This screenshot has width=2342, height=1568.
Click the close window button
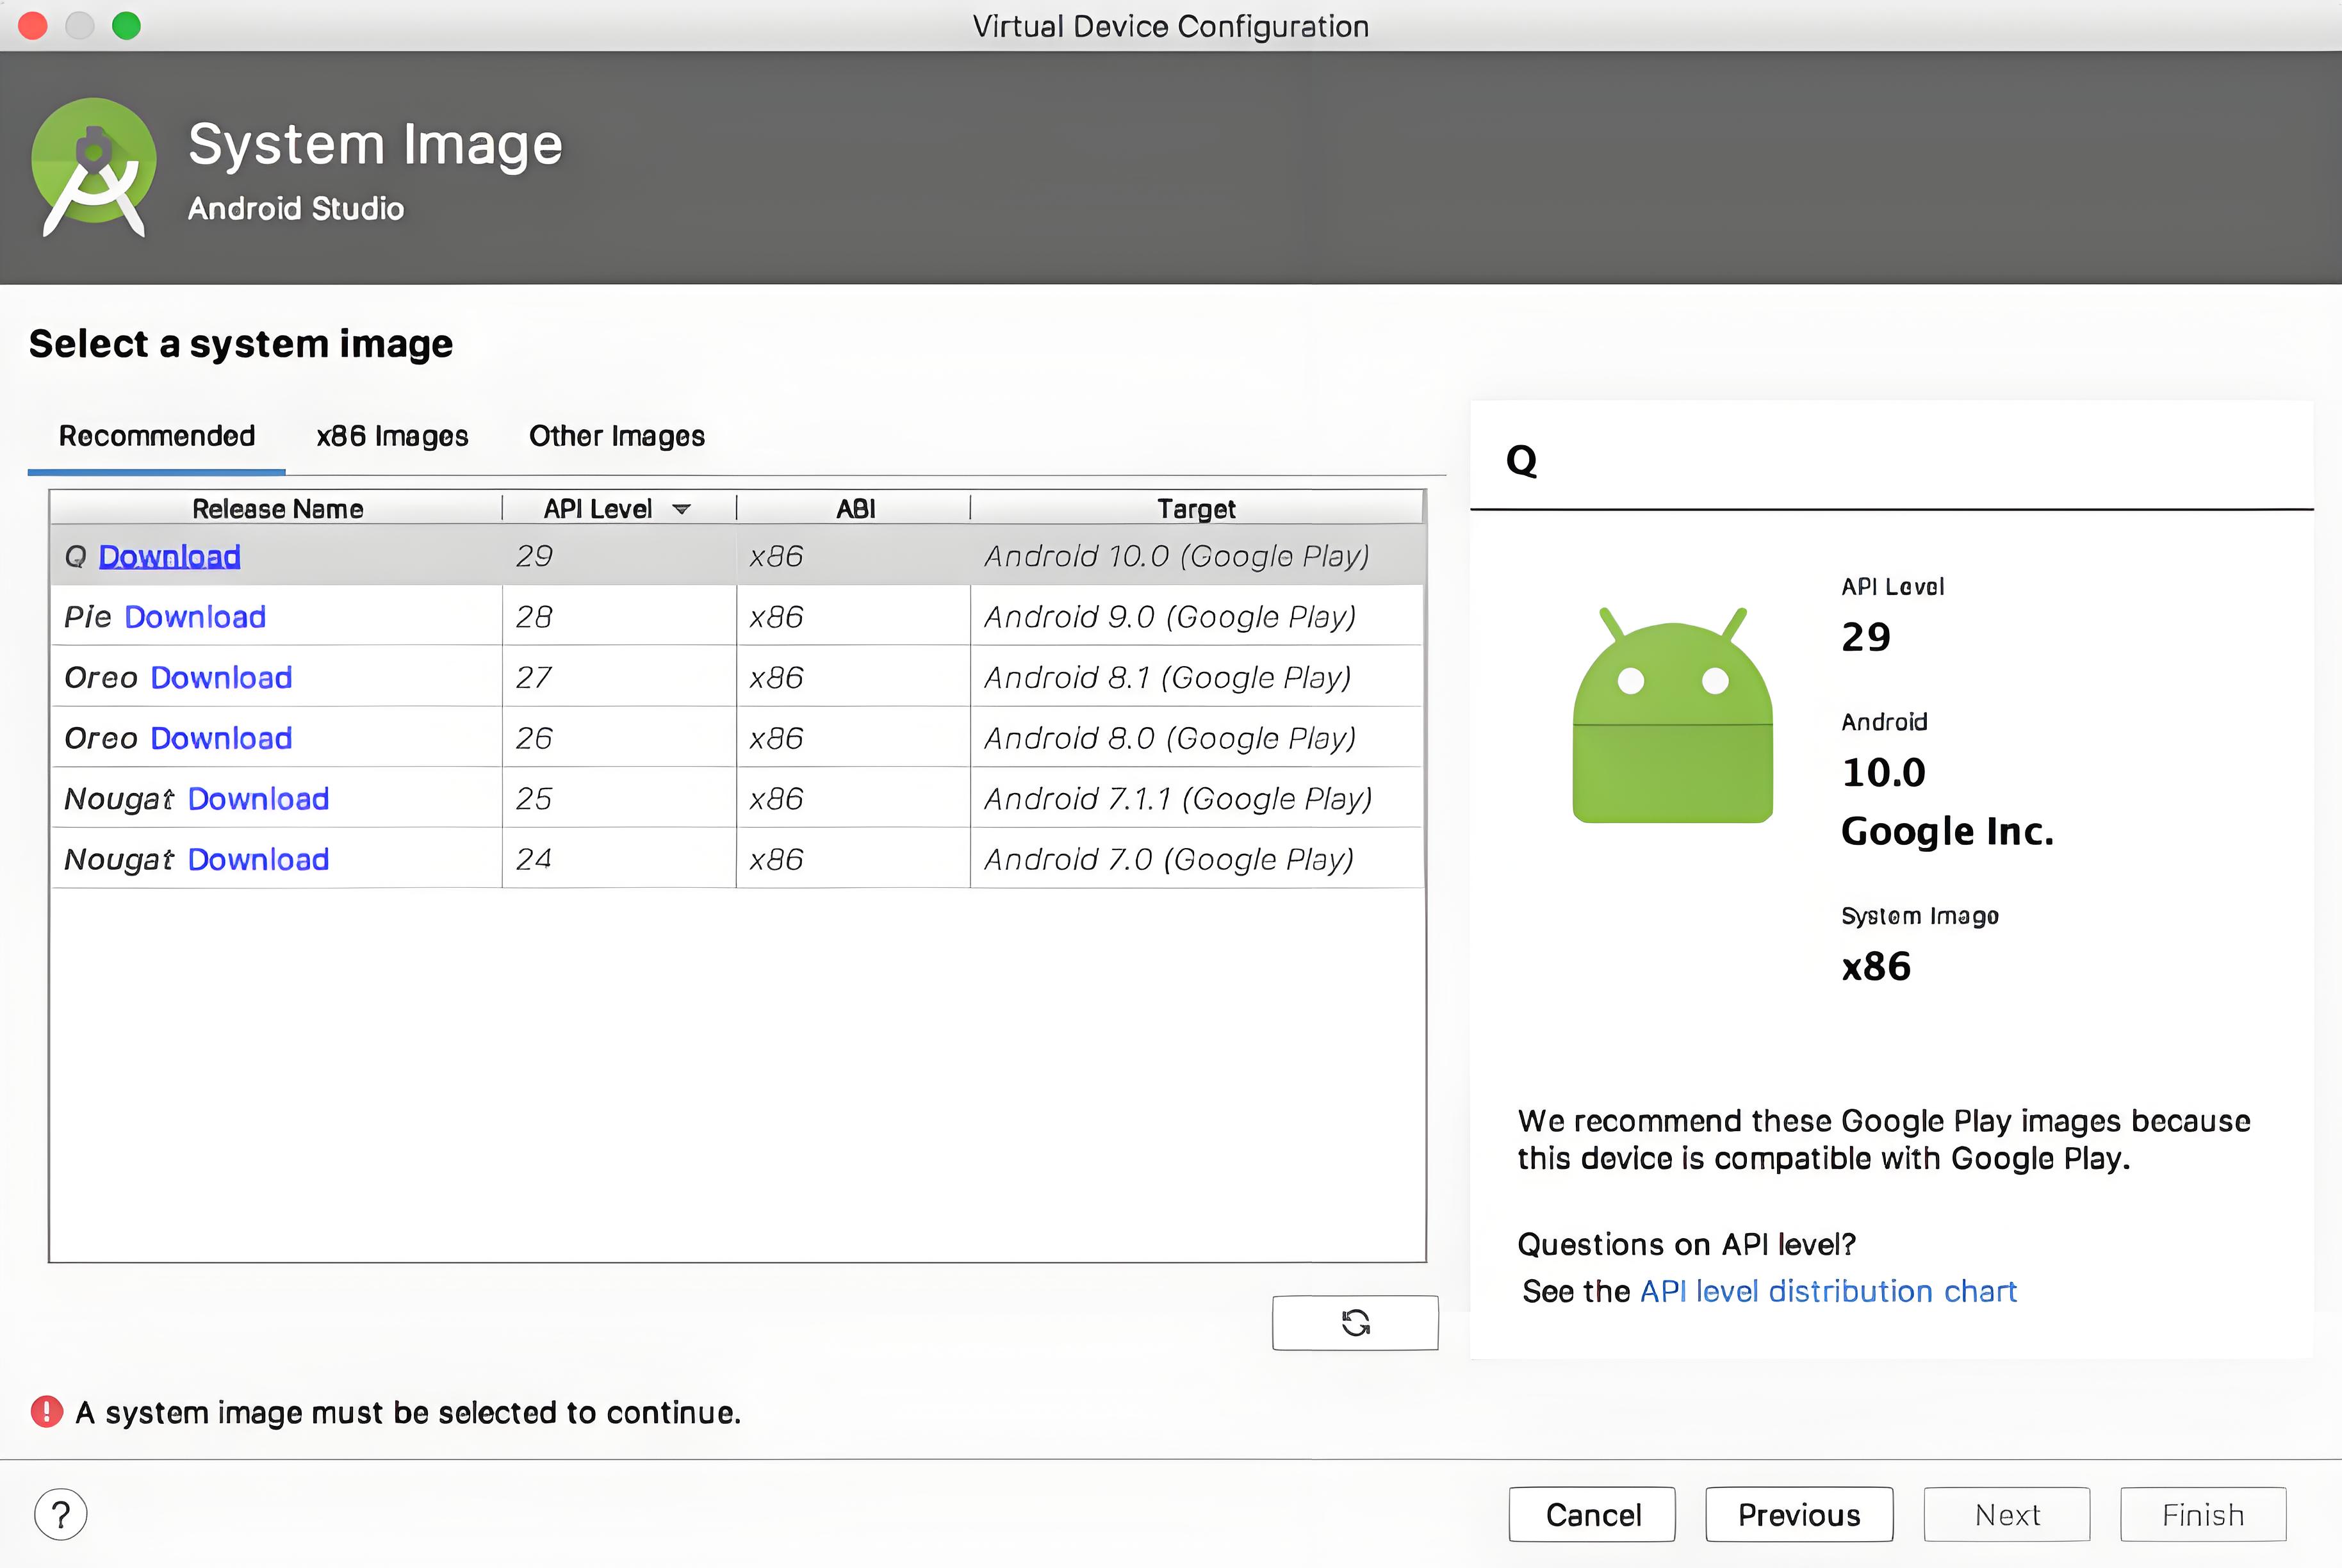(33, 25)
